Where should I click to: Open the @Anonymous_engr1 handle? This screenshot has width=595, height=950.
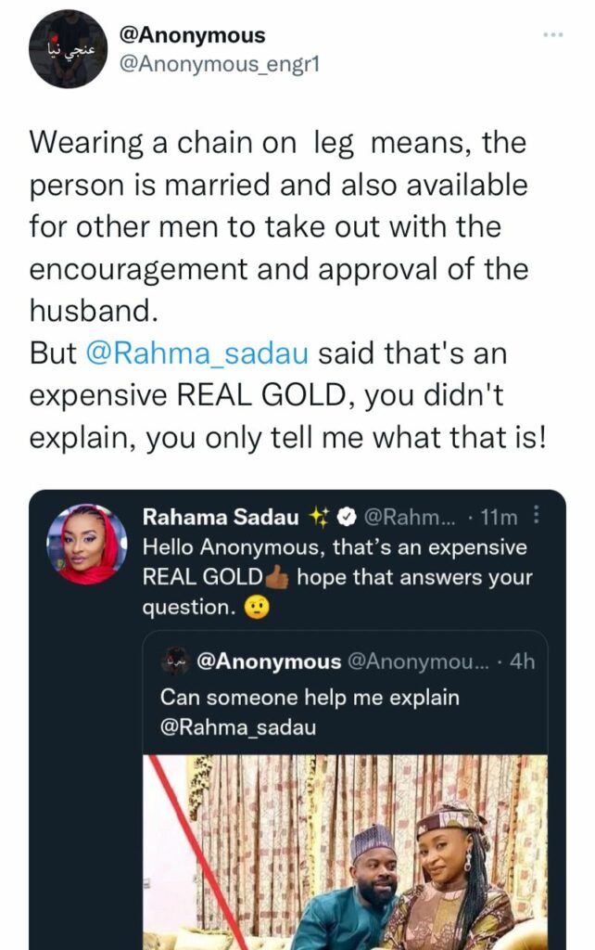[220, 66]
